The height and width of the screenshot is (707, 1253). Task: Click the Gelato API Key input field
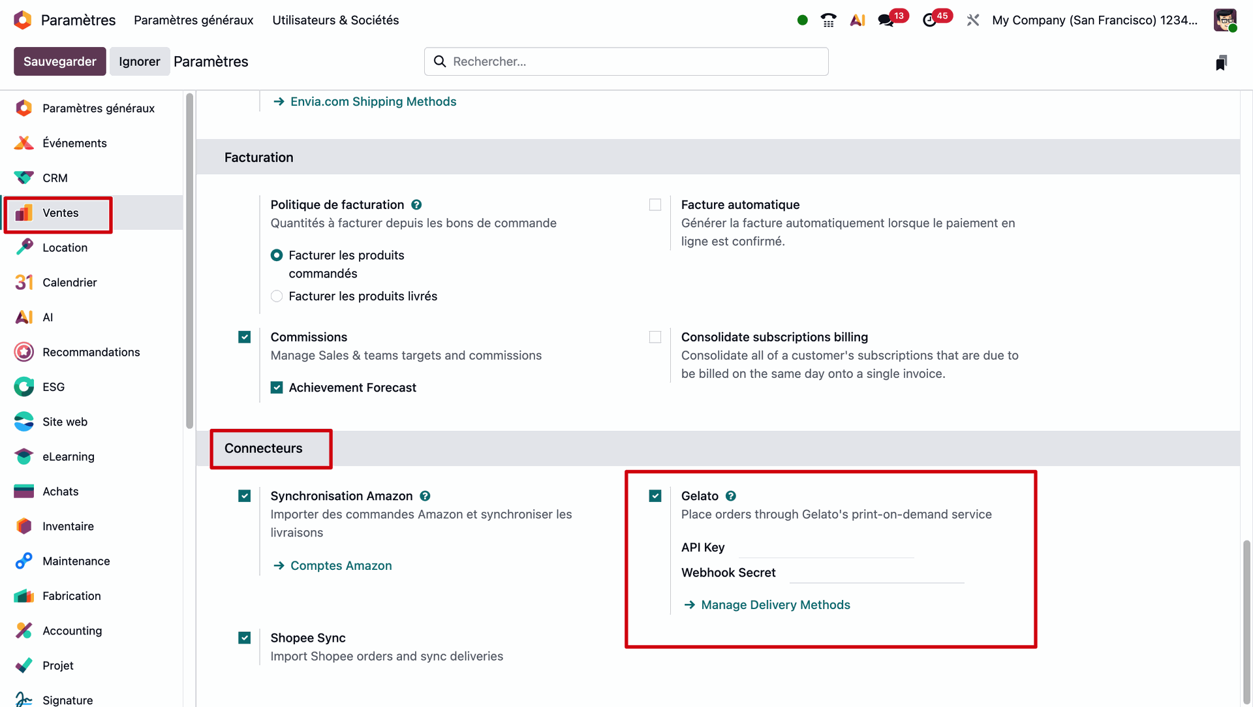(826, 548)
